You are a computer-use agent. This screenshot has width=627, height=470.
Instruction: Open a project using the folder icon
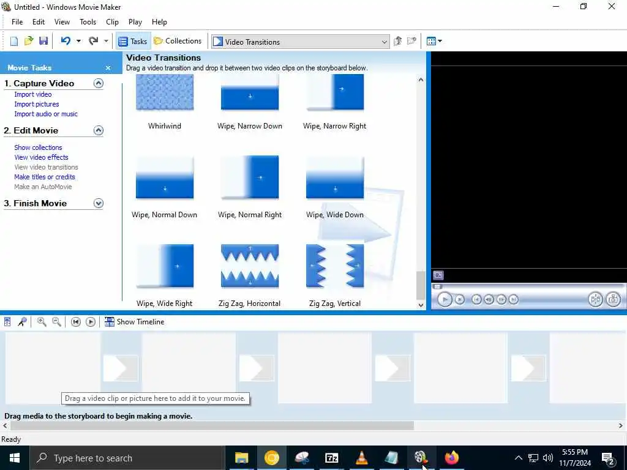[29, 41]
